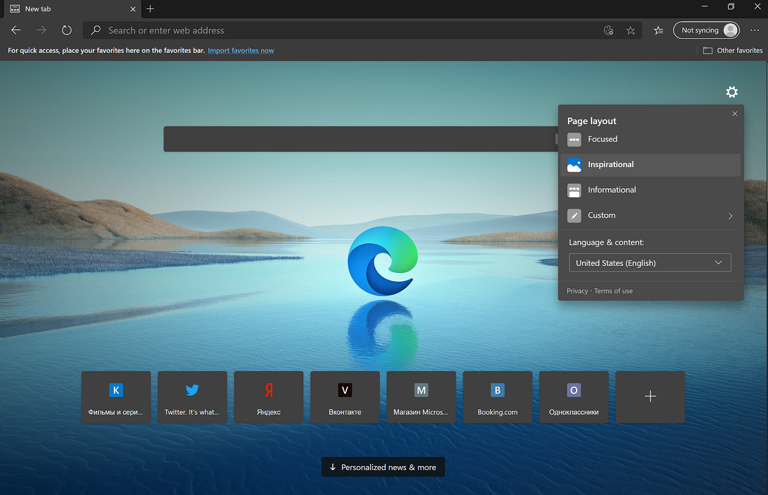Open the Вконтакте quick link tile
This screenshot has height=495, width=768.
tap(345, 397)
